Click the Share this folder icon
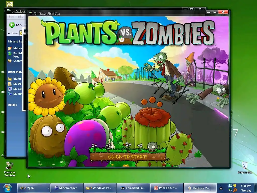This screenshot has width=257, height=193. 10,61
